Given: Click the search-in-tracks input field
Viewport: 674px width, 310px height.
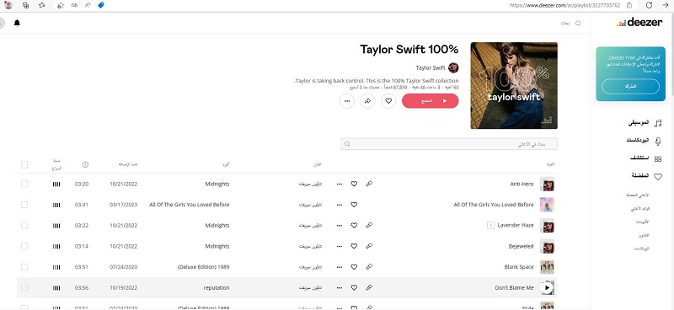Looking at the screenshot, I should (x=449, y=144).
